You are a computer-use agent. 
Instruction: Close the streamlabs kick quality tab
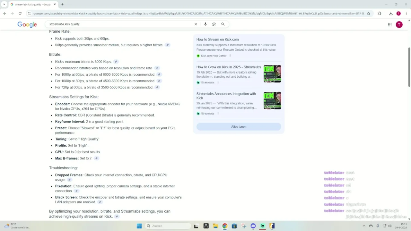coord(54,4)
